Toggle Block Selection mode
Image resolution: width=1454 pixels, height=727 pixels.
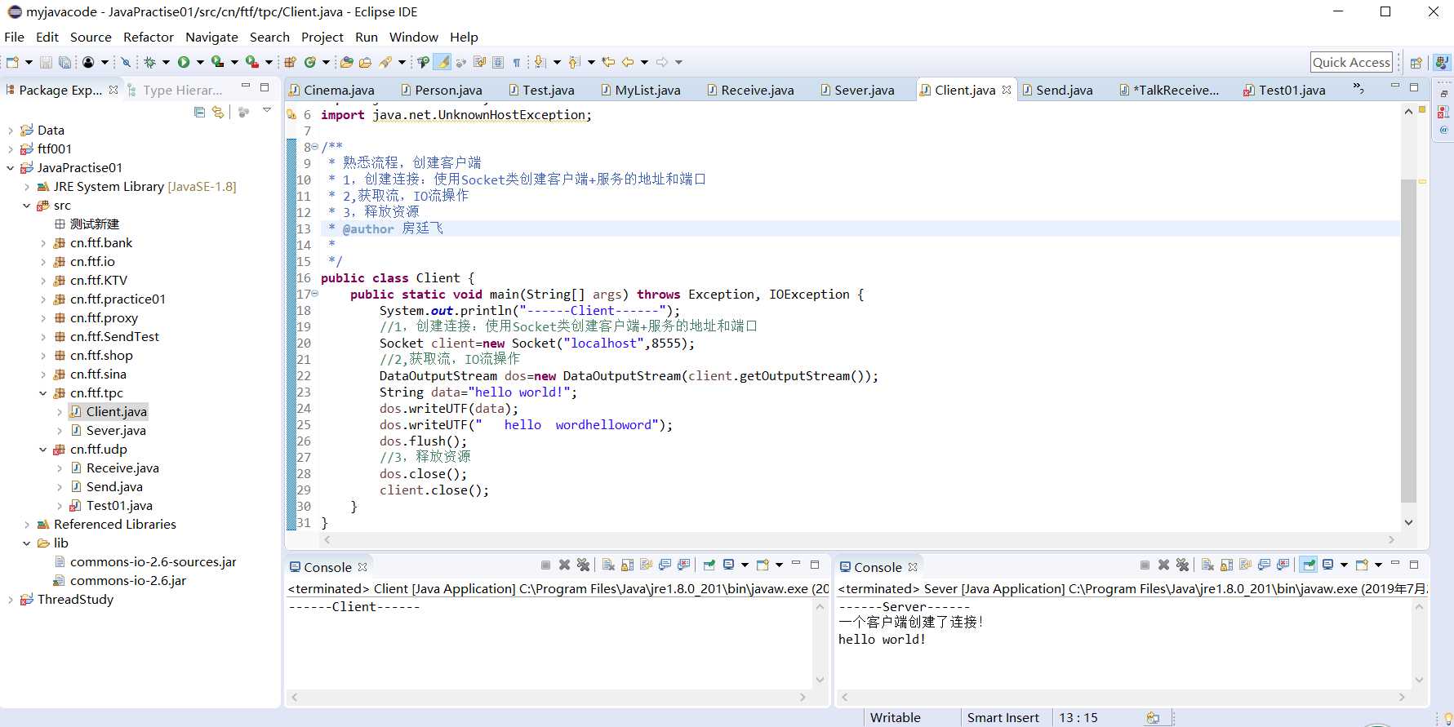pos(498,62)
